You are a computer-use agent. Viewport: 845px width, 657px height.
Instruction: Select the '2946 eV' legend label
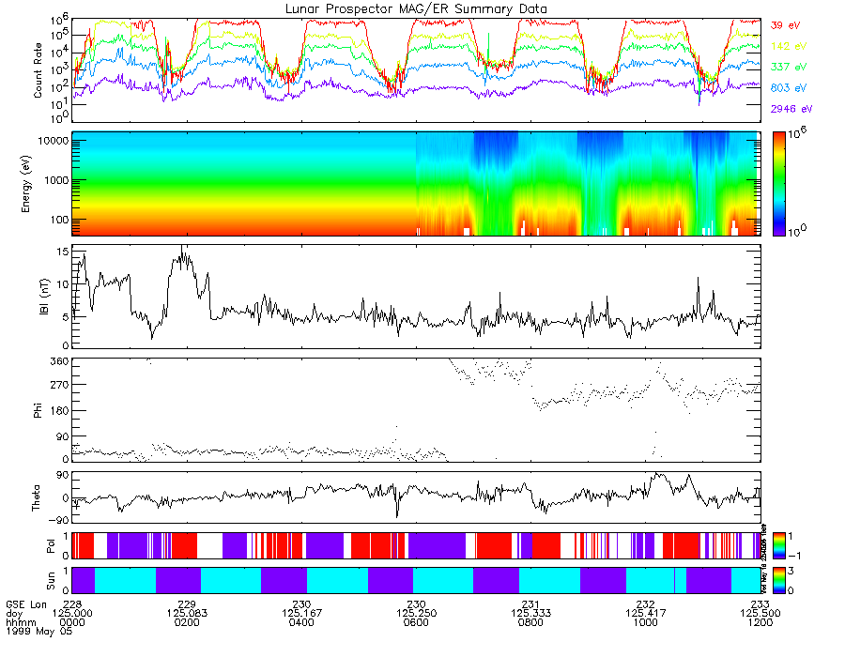pos(791,109)
